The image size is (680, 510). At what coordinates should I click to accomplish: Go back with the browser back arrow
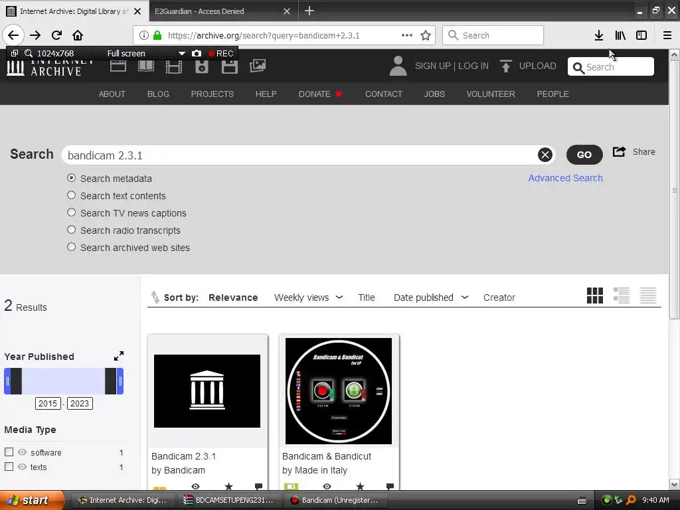(13, 35)
